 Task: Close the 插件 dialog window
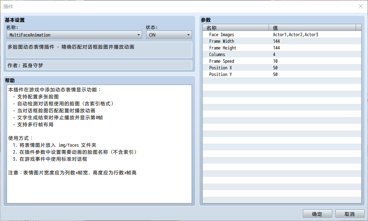tap(361, 6)
